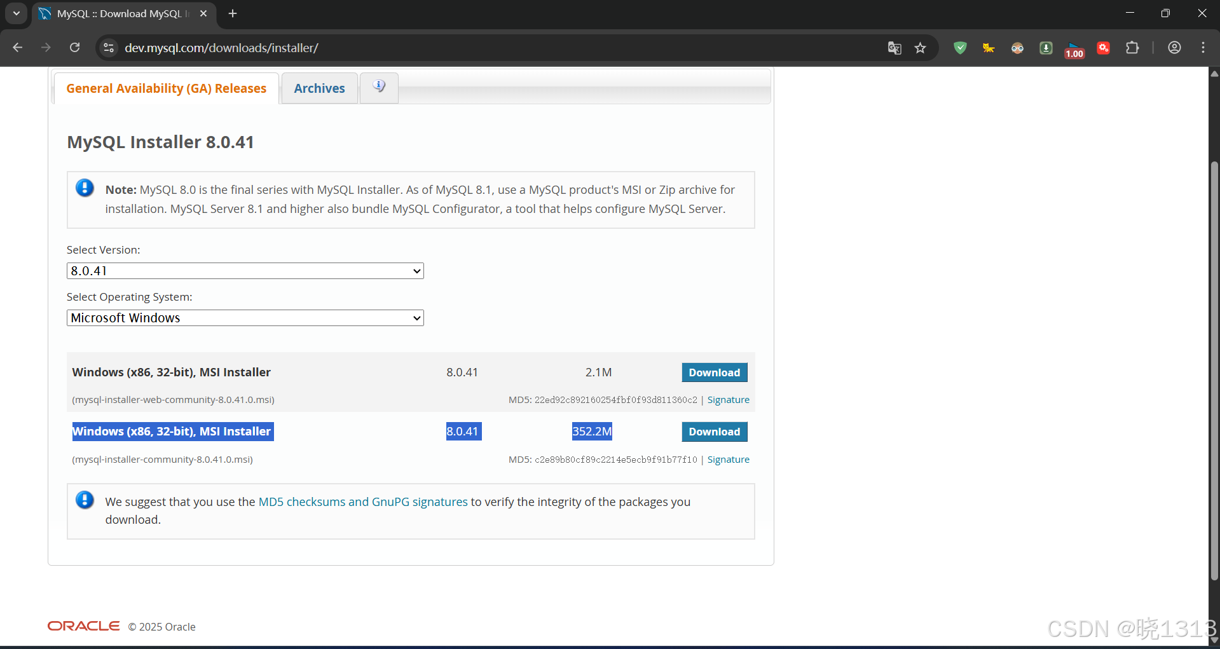Open a new browser tab
This screenshot has height=649, width=1220.
[233, 13]
